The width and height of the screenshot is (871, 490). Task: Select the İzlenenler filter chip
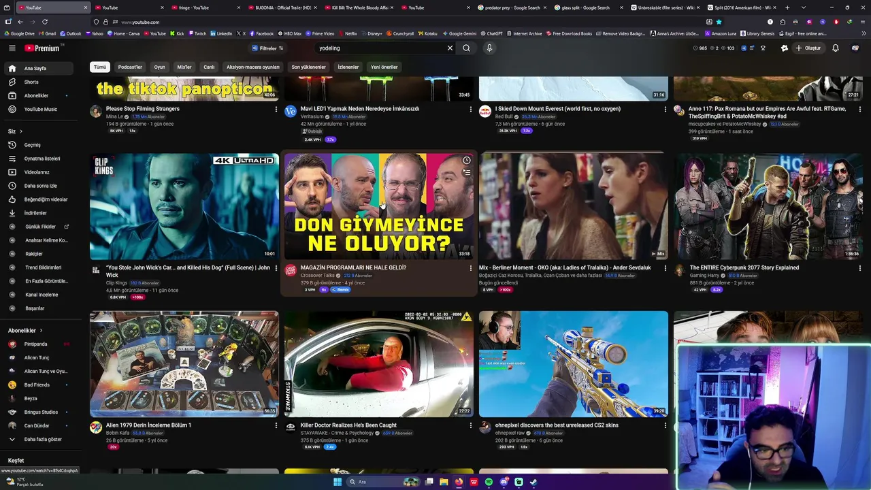click(348, 67)
